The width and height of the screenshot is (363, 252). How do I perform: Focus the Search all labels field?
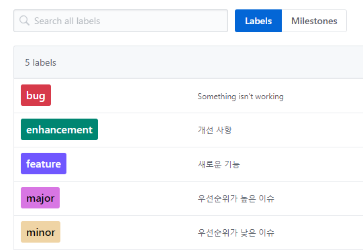[121, 21]
